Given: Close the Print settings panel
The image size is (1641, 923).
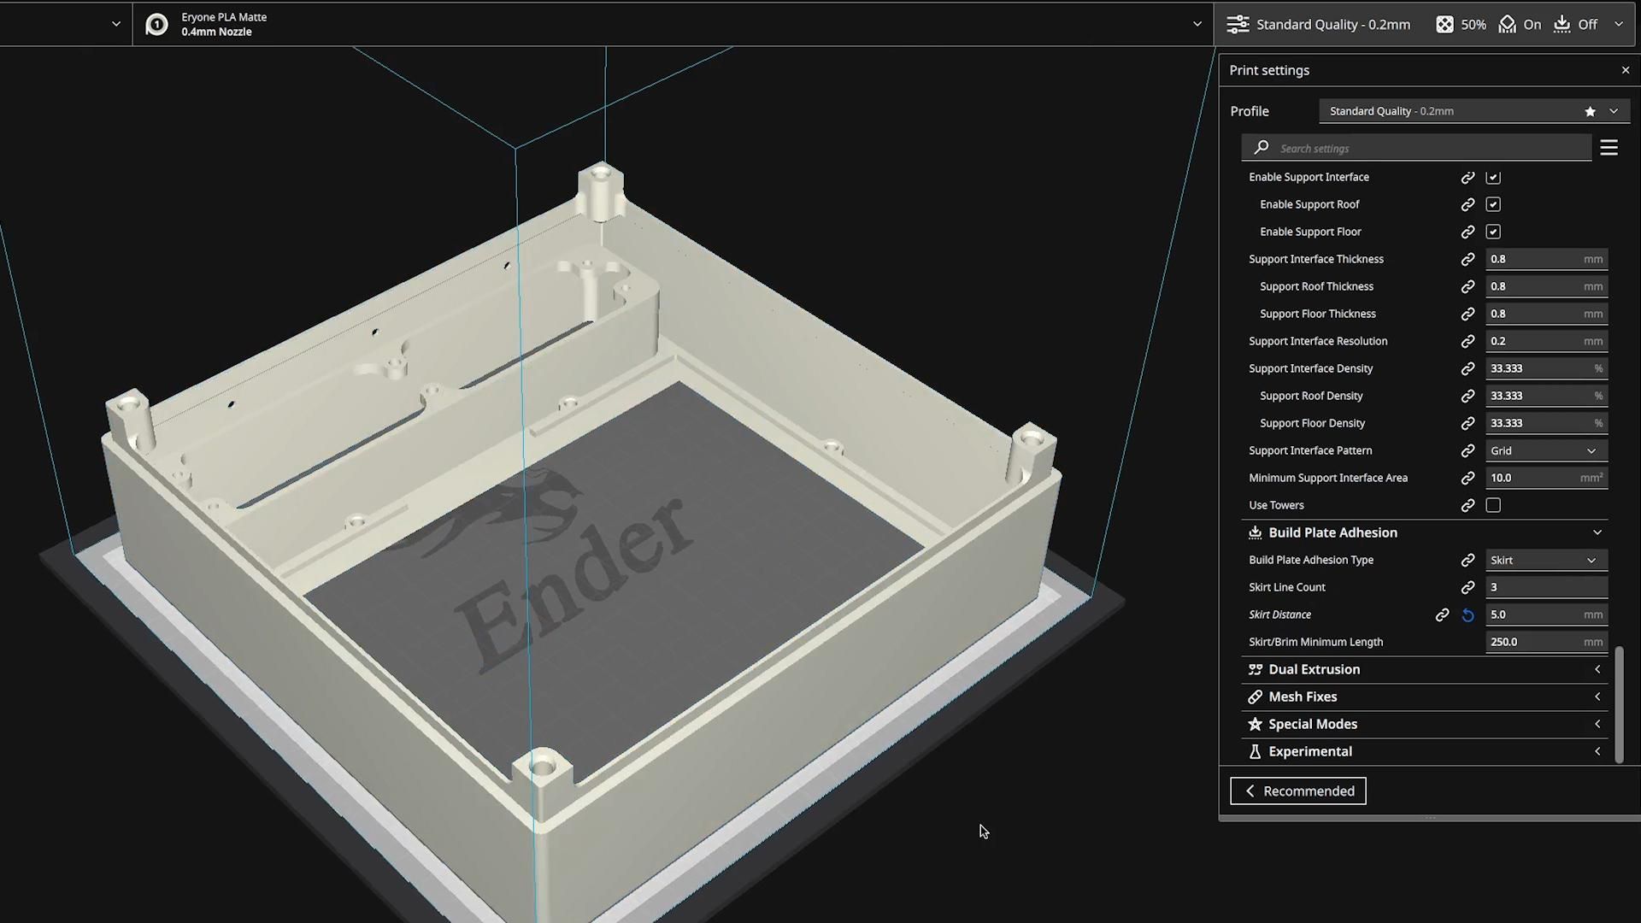Looking at the screenshot, I should point(1625,70).
